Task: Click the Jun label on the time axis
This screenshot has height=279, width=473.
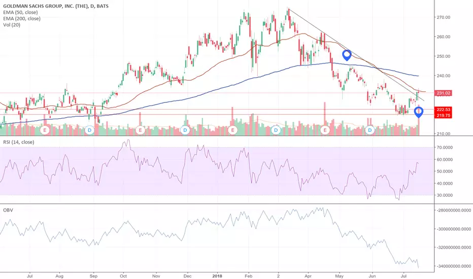Action: tap(372, 276)
